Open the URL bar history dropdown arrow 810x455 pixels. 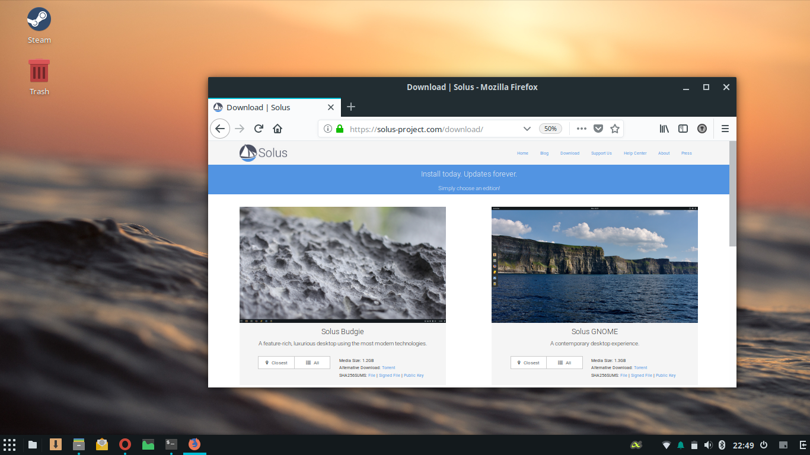pos(527,129)
